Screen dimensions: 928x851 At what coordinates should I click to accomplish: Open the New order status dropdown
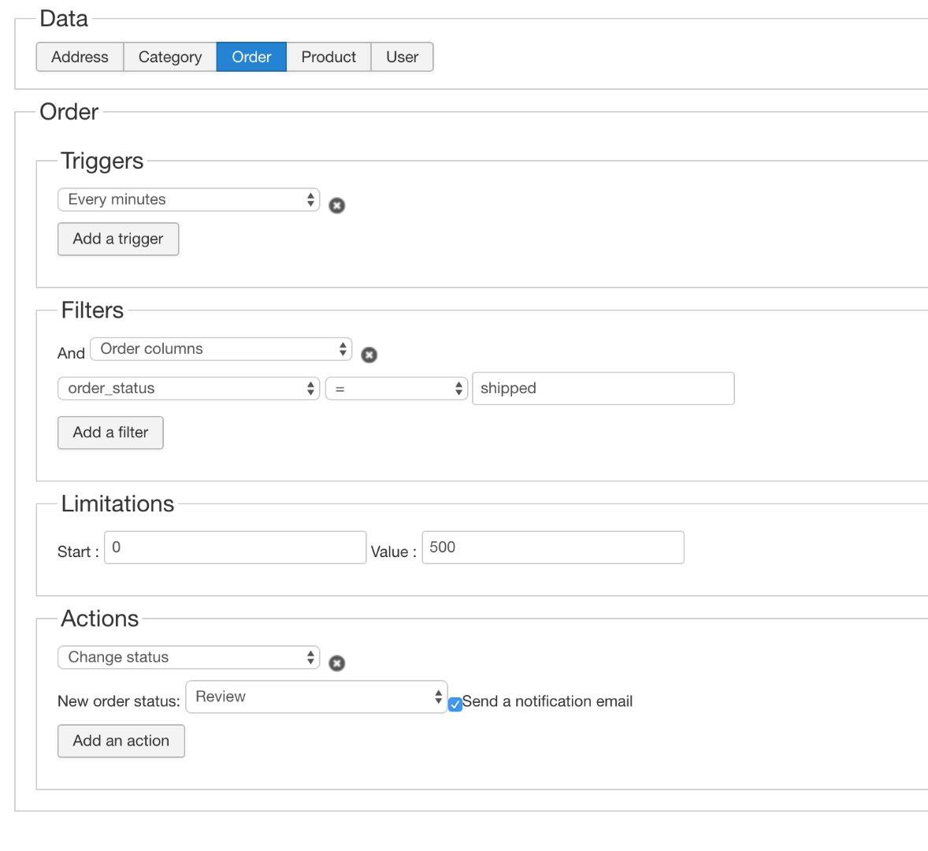point(316,697)
